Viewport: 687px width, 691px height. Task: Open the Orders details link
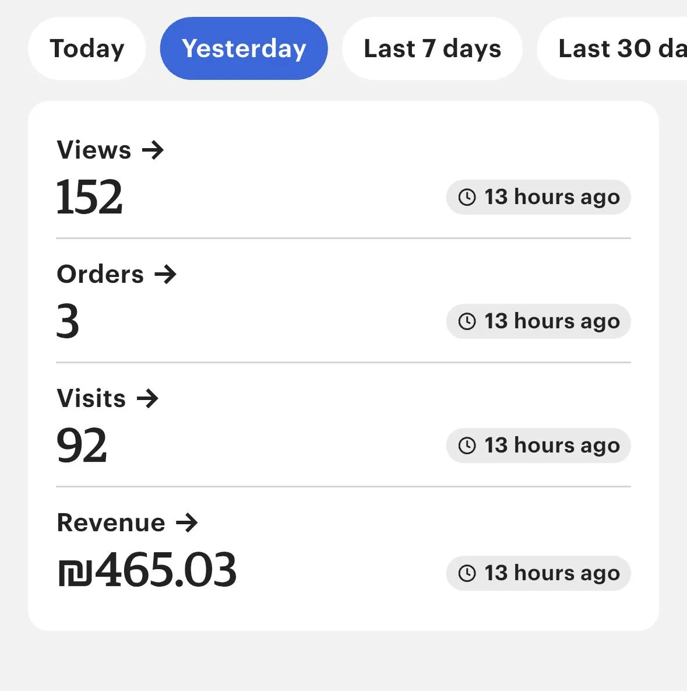[x=100, y=274]
